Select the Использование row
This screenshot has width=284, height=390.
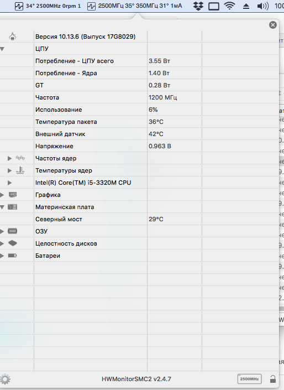[139, 110]
